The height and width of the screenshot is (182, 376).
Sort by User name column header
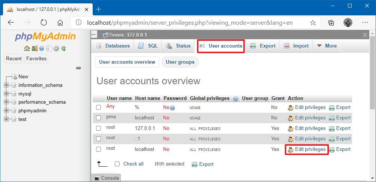click(119, 98)
